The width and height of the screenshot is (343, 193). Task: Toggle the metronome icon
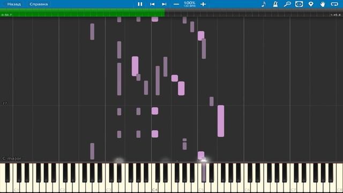coord(275,4)
